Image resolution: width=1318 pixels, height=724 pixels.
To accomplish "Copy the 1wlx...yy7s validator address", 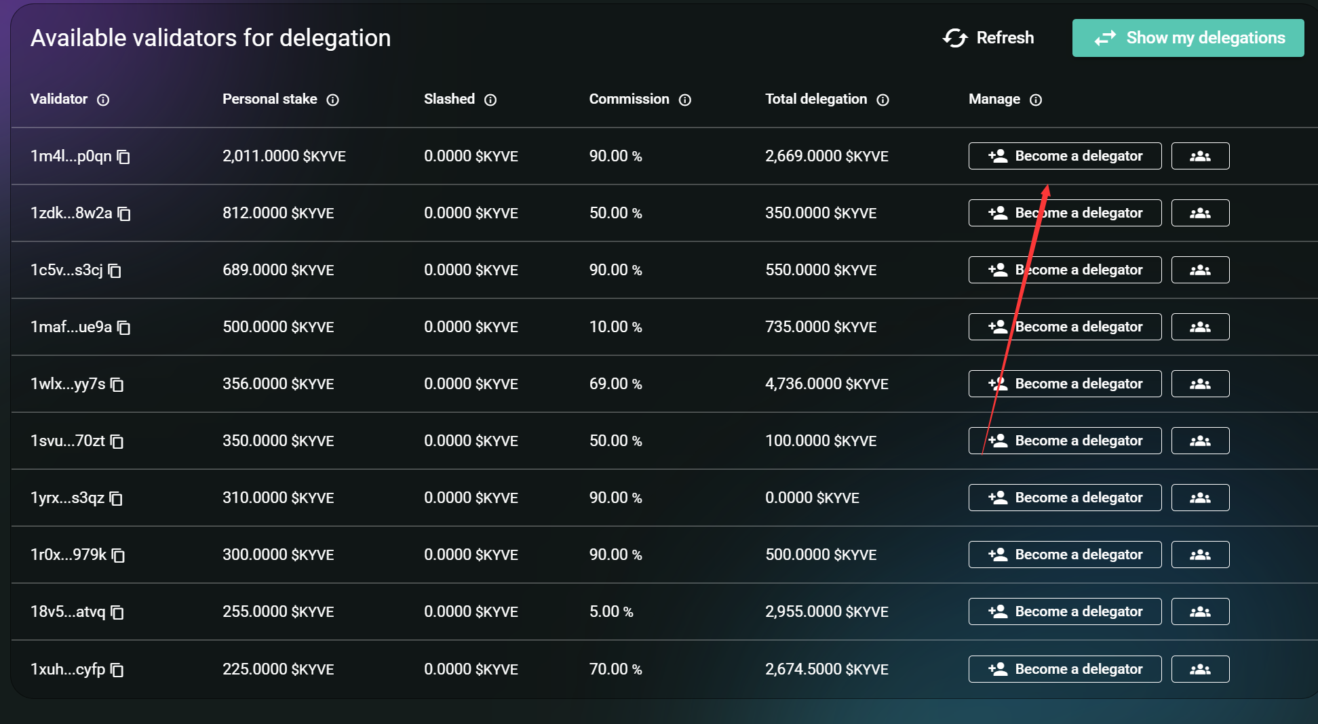I will [117, 384].
